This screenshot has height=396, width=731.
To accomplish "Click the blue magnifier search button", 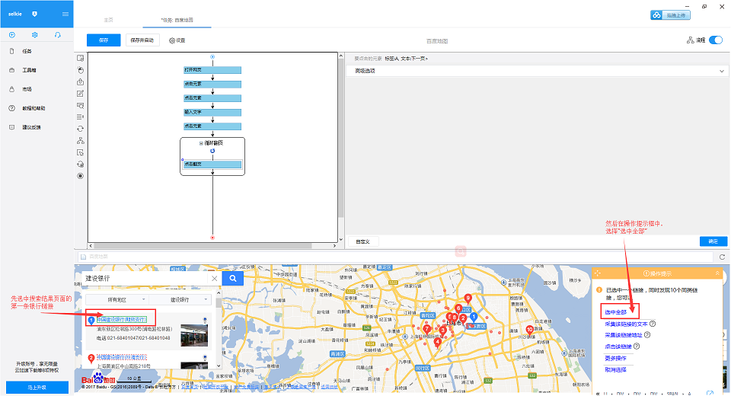I will [233, 279].
